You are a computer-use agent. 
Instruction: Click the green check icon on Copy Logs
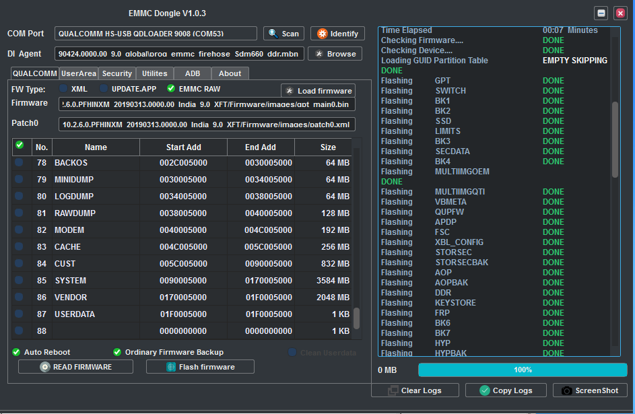tap(484, 390)
